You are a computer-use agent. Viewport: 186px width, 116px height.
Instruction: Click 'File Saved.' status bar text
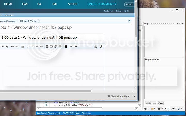tap(87, 113)
